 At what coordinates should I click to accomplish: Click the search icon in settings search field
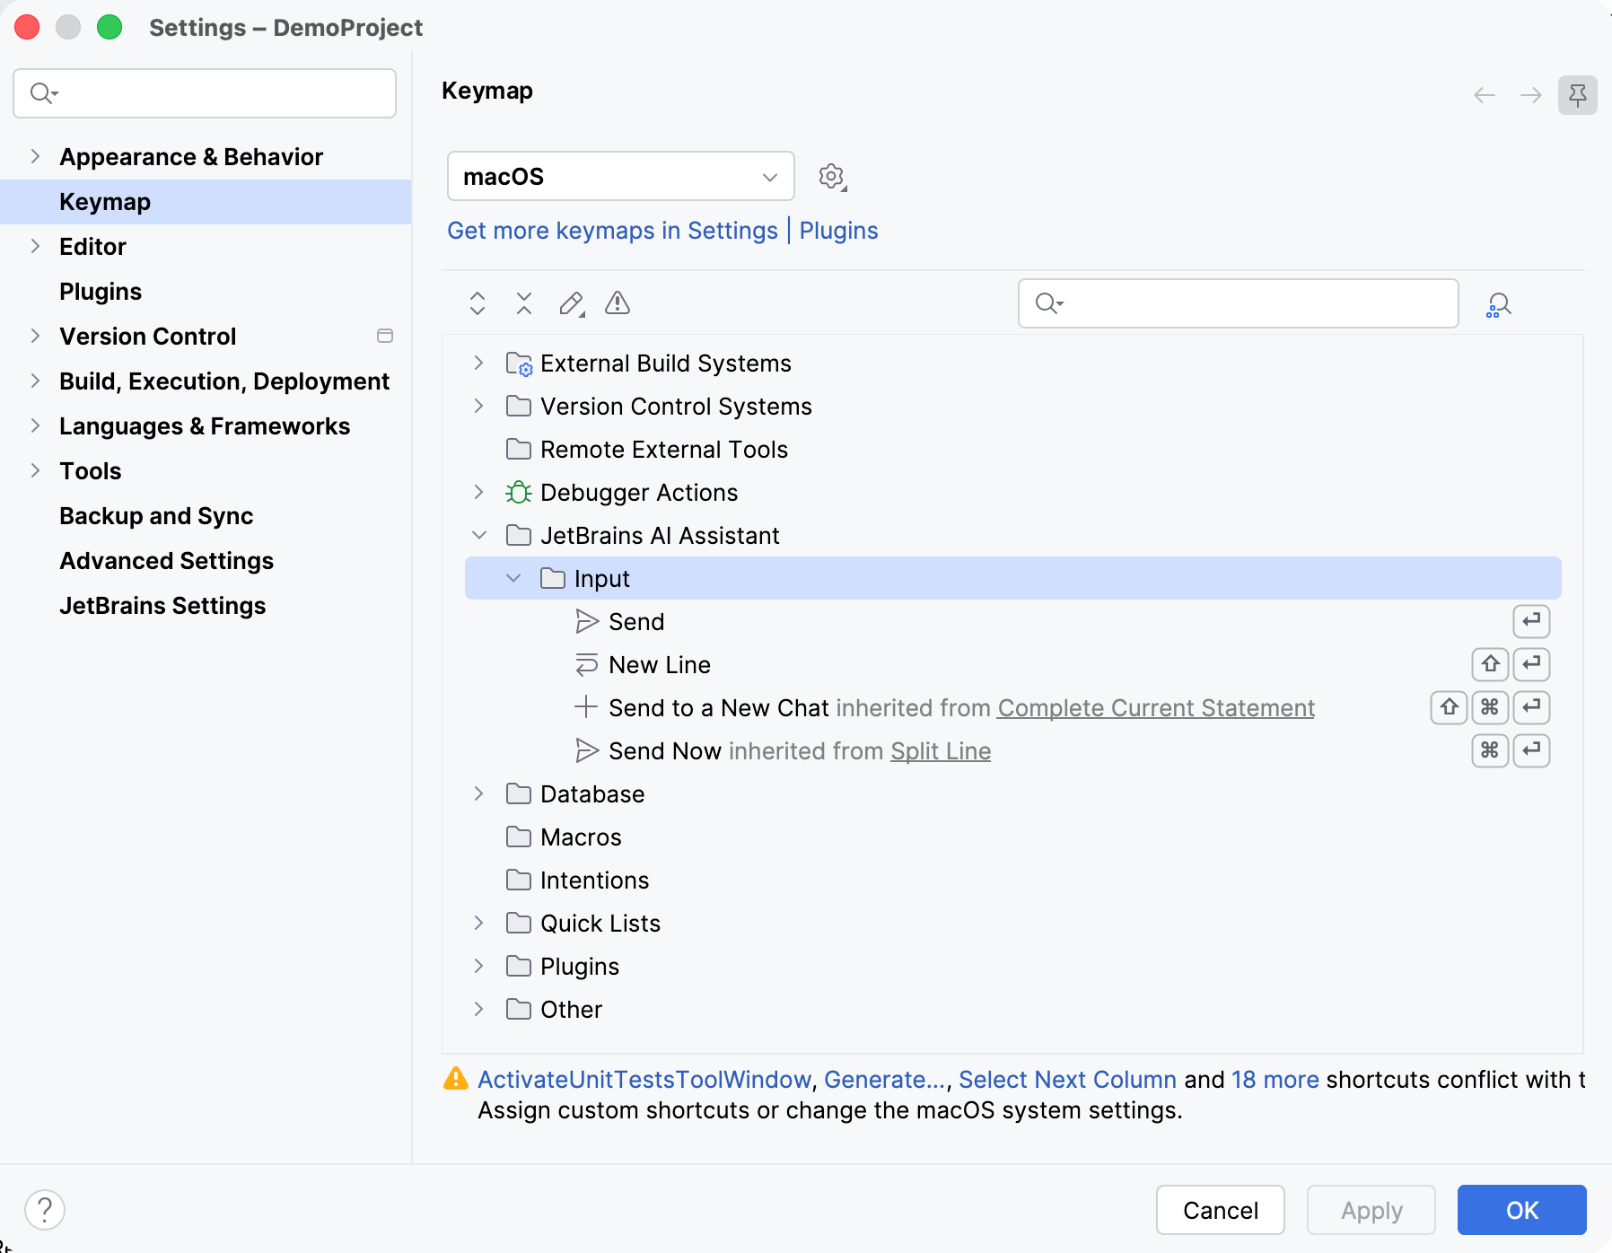click(43, 93)
